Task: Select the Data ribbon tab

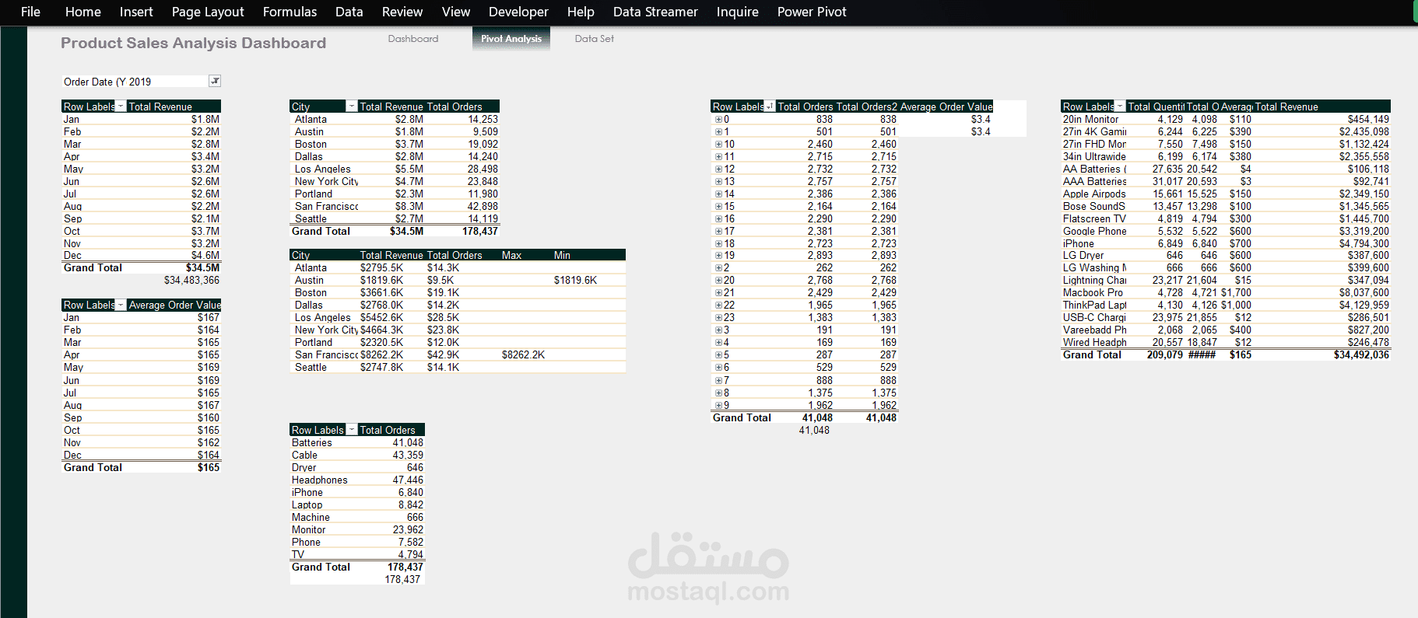Action: click(x=349, y=12)
